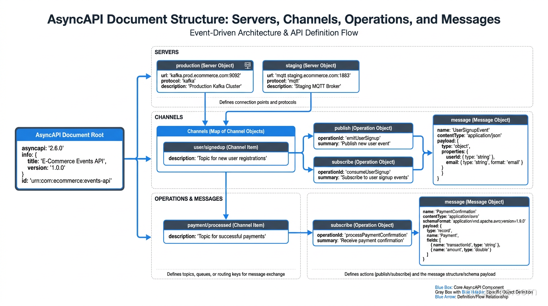The height and width of the screenshot is (306, 548).
Task: Click version: '1.0.0' line
Action: pyautogui.click(x=46, y=168)
